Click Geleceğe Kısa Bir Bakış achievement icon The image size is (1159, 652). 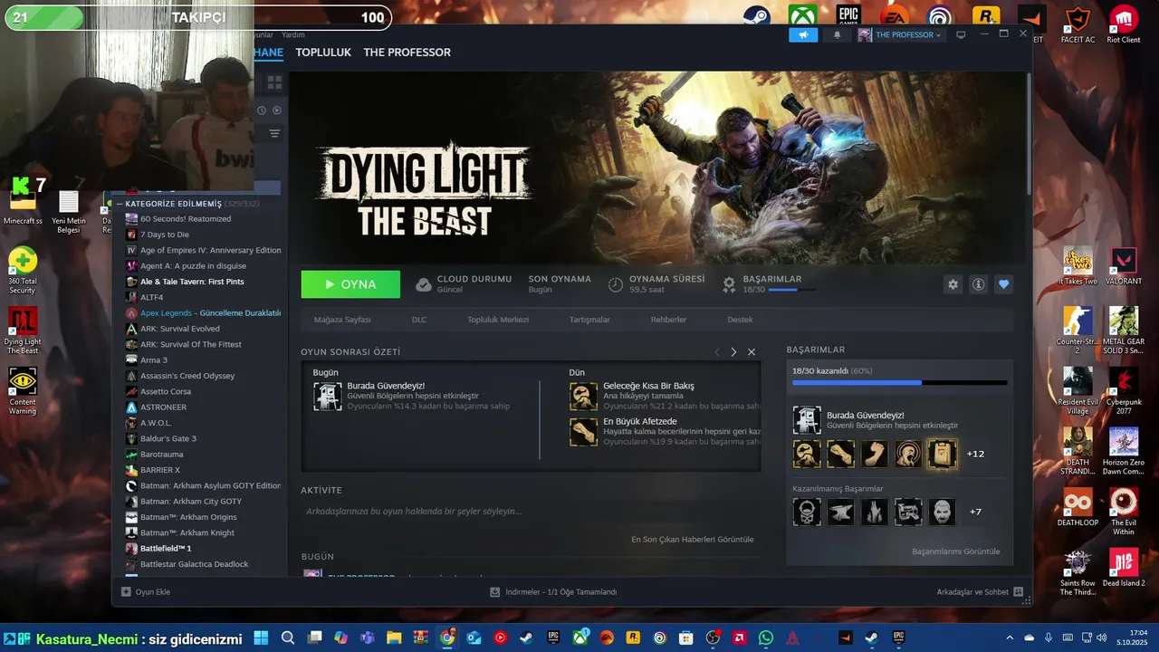(584, 397)
